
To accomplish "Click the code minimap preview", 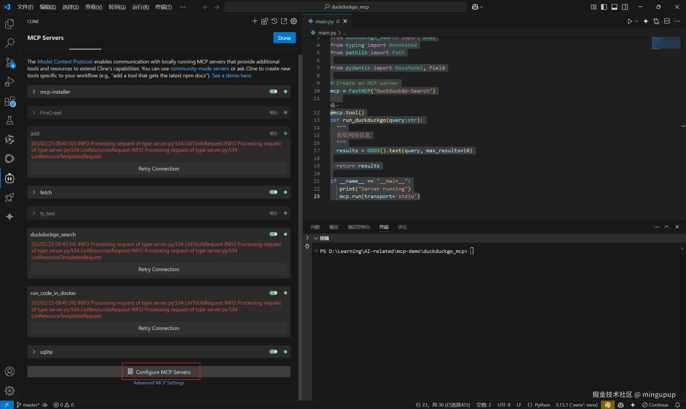I will (666, 43).
